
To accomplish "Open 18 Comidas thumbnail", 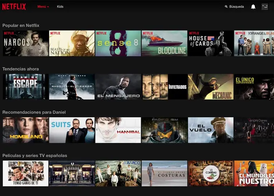I will point(211,174).
